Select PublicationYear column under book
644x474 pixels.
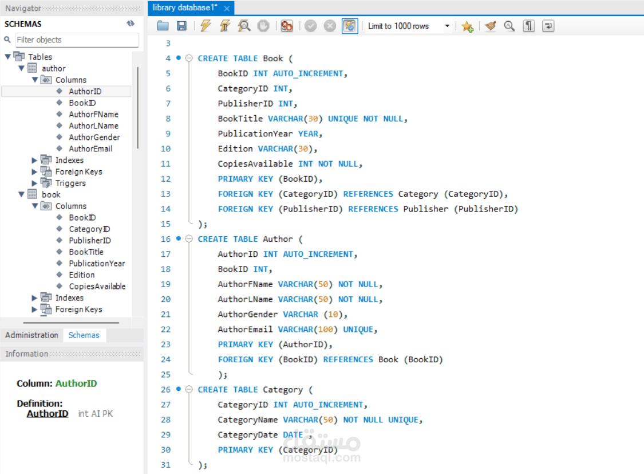coord(97,264)
